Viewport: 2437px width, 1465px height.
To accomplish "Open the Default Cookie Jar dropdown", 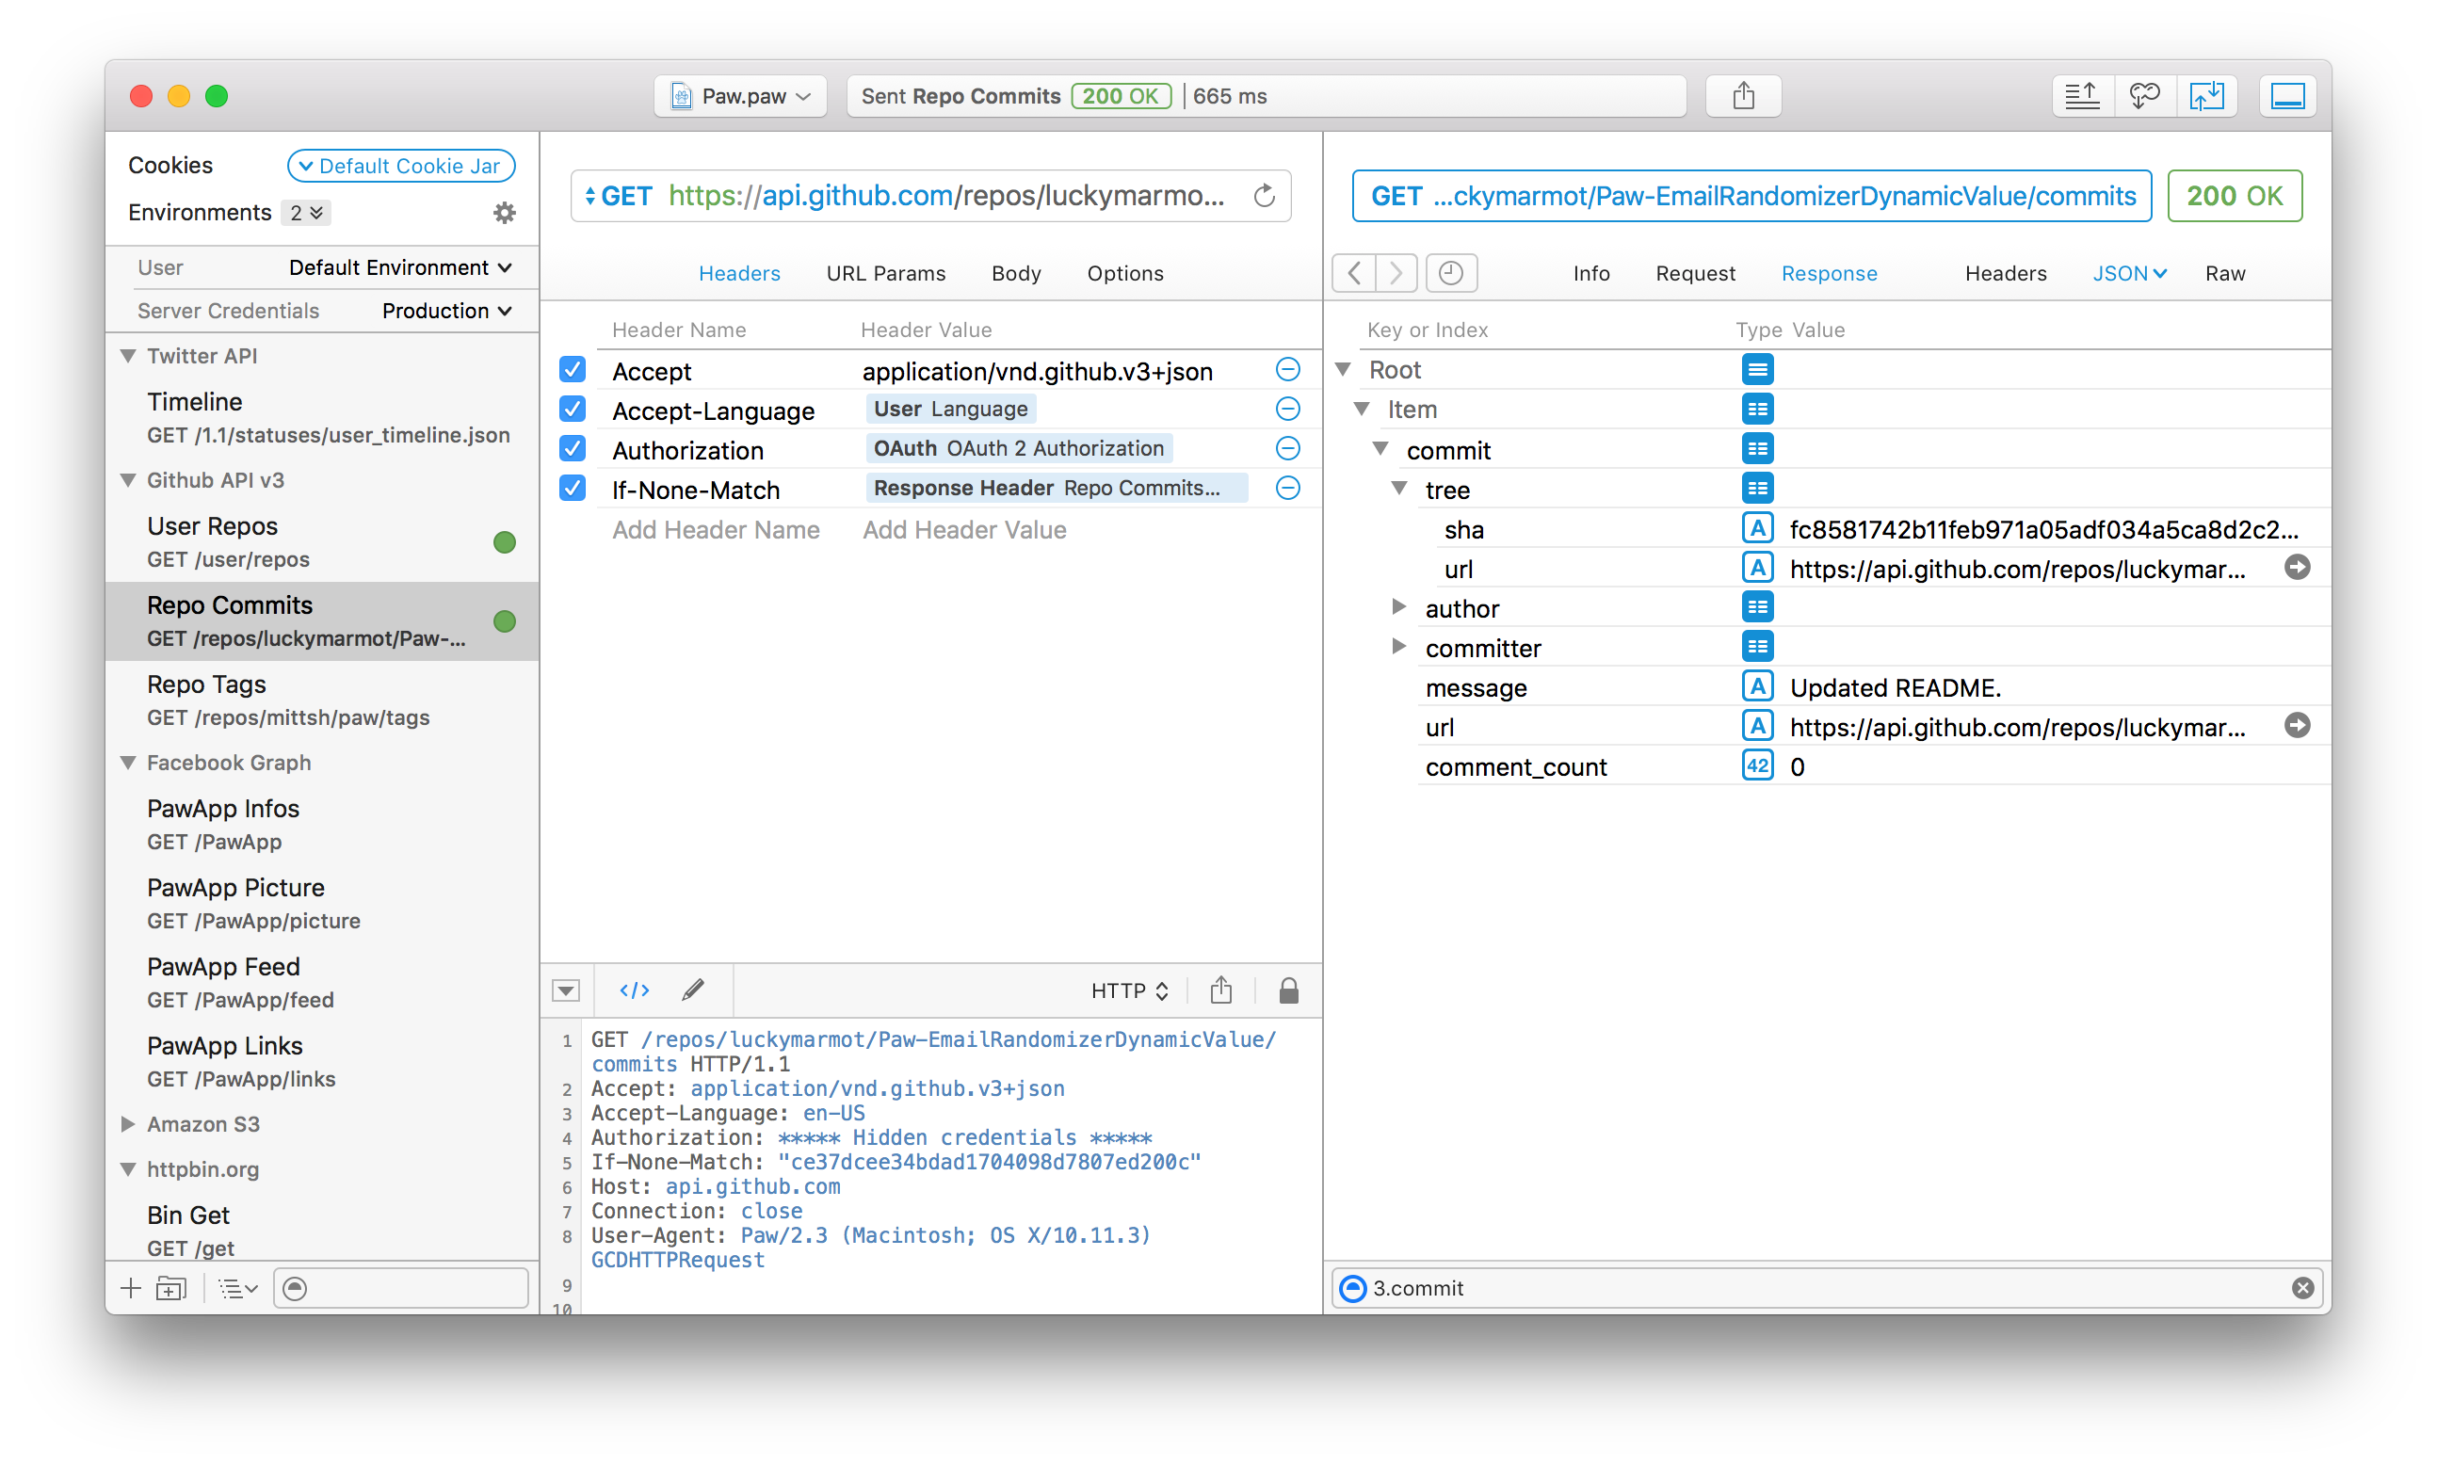I will 401,166.
